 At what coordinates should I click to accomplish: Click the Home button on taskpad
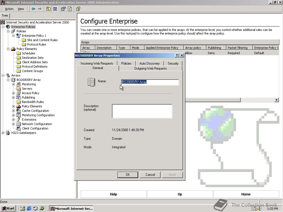tap(246, 194)
